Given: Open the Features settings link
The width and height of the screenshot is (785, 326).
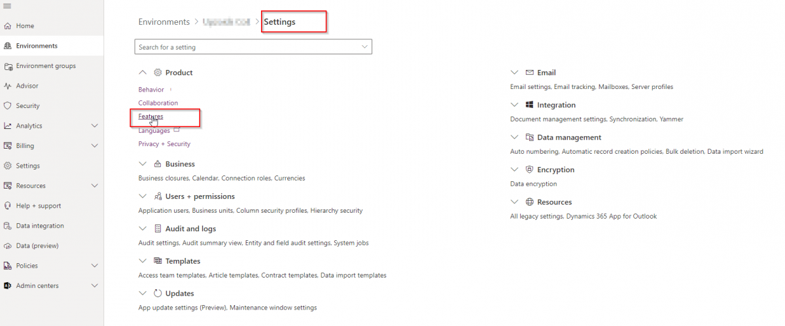Looking at the screenshot, I should click(x=150, y=117).
